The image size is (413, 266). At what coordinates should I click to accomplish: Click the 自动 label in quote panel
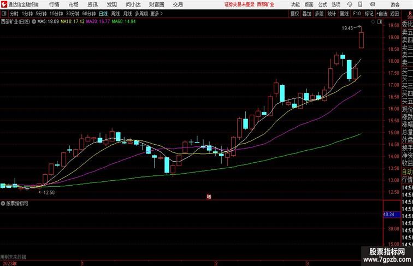coord(407,172)
